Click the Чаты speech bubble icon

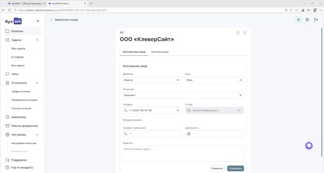[8, 74]
